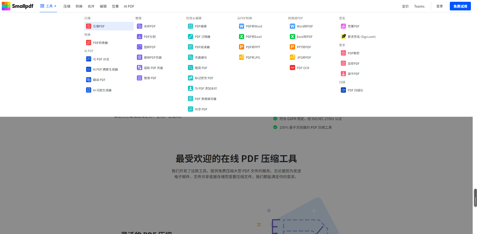Screen dimensions: 477x234
Task: Click the 旋转PDF rotate icon
Action: (139, 47)
